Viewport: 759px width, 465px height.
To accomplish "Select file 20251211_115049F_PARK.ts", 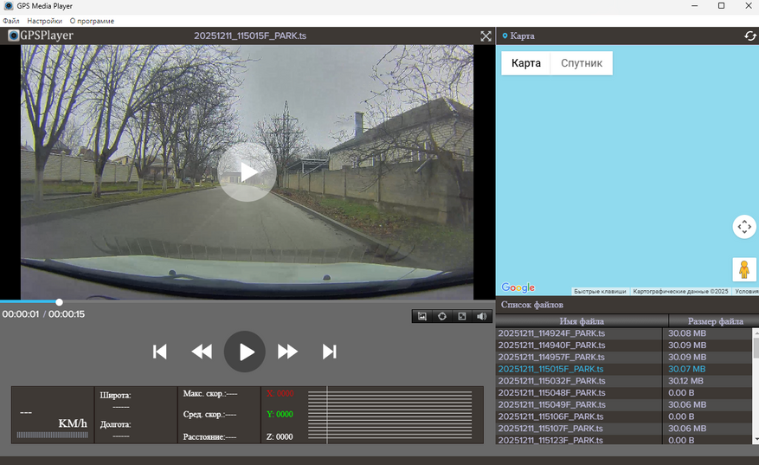I will click(x=551, y=404).
